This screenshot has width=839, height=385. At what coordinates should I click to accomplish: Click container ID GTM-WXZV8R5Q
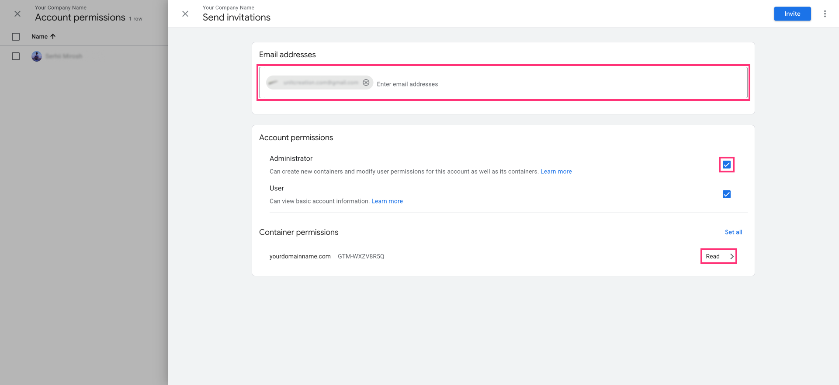point(361,256)
